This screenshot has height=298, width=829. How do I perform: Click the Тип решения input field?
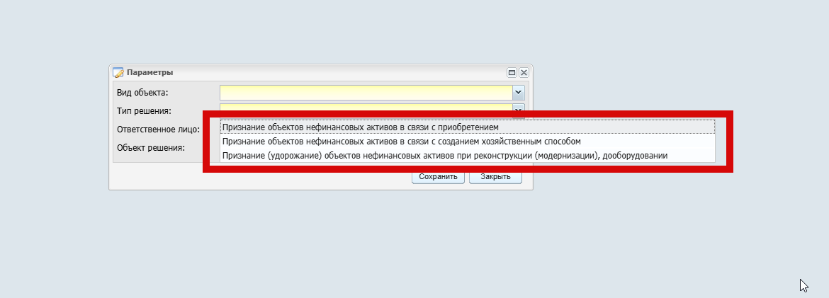coord(366,108)
